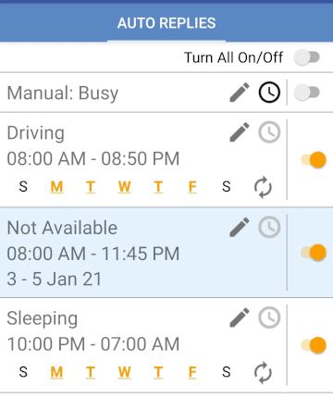Edit the Sleeping auto reply

(240, 317)
